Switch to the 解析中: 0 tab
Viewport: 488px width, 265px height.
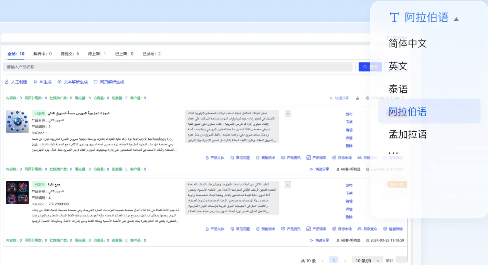tap(42, 54)
